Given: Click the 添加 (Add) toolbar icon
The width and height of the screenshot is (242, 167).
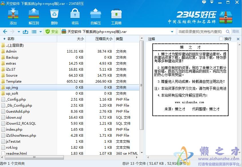Looking at the screenshot, I should [13, 13].
